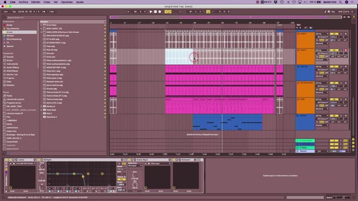Image resolution: width=358 pixels, height=201 pixels.
Task: Expand the BEAT LOOPS folder
Action: point(41,28)
